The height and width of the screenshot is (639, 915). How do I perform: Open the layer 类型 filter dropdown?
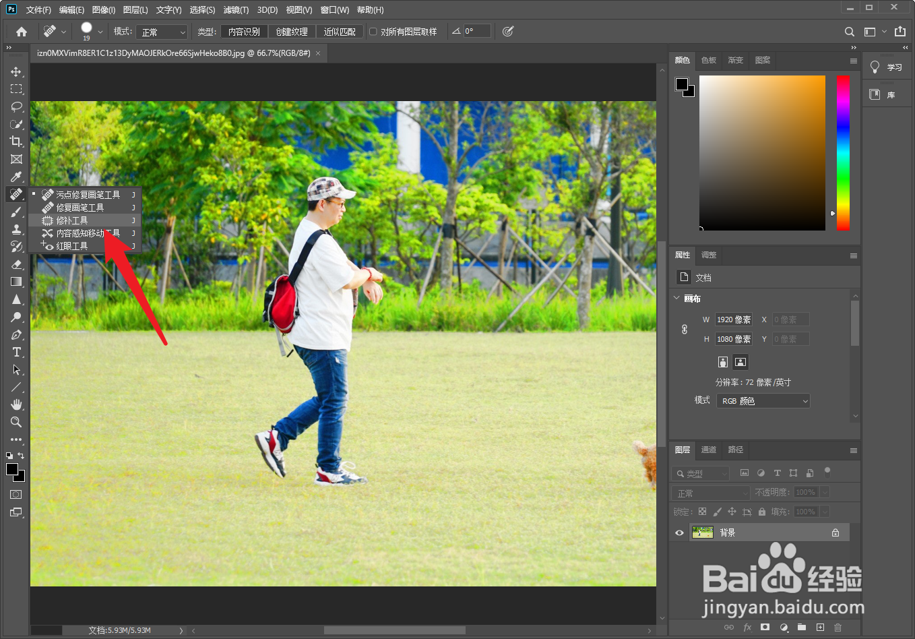701,473
